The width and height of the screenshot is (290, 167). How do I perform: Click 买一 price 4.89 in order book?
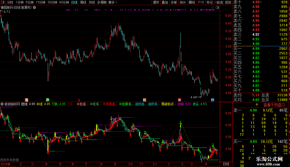coord(256,49)
